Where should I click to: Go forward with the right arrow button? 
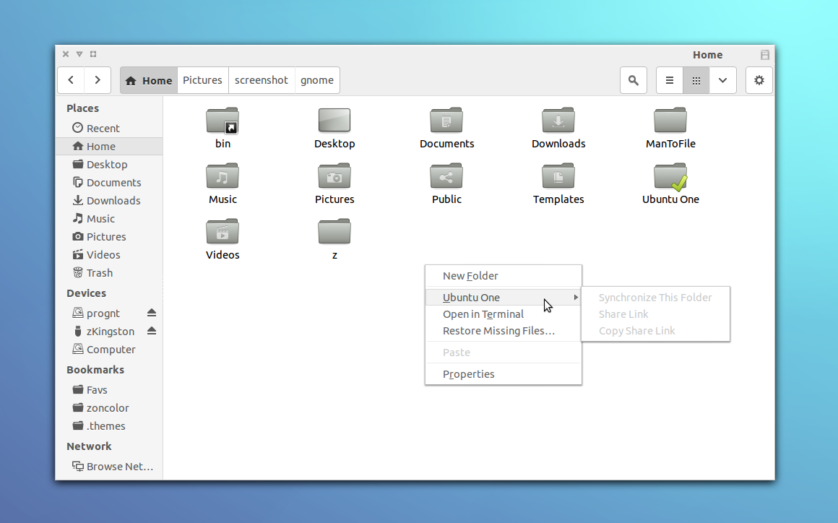[98, 80]
